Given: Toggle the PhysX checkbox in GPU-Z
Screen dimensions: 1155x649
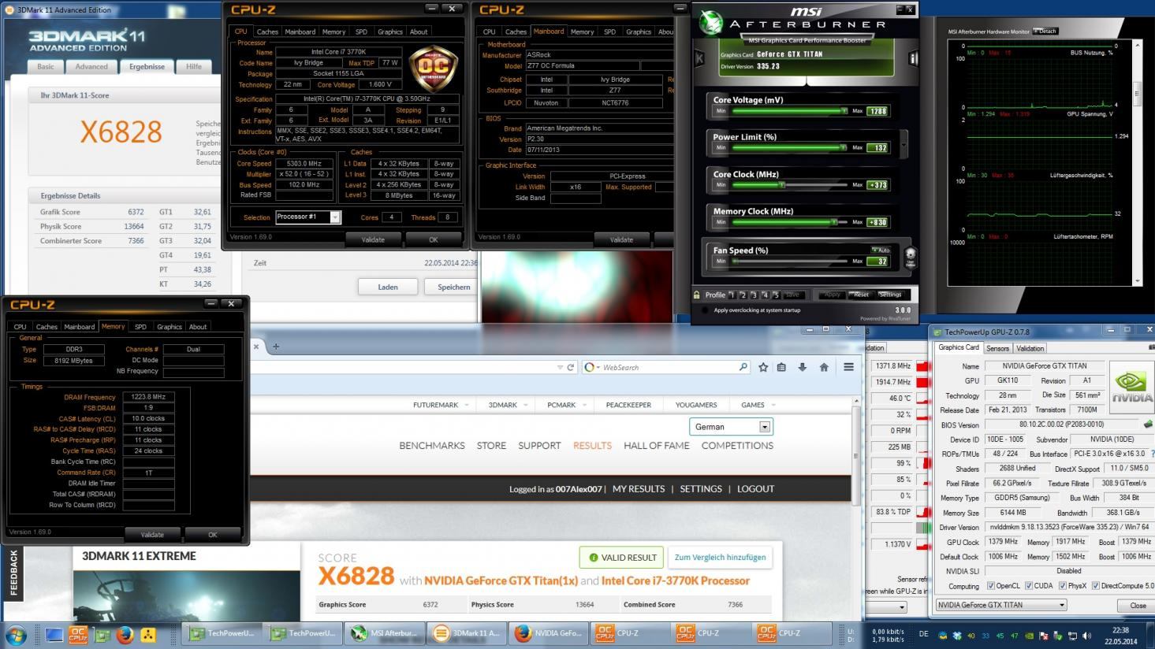Looking at the screenshot, I should 1062,586.
